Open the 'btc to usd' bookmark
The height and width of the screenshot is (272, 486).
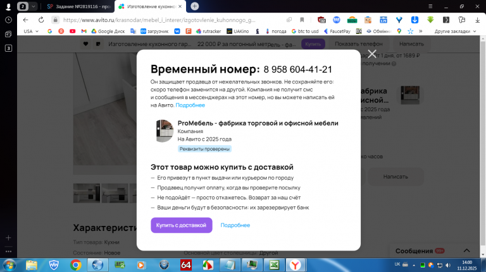[x=305, y=31]
